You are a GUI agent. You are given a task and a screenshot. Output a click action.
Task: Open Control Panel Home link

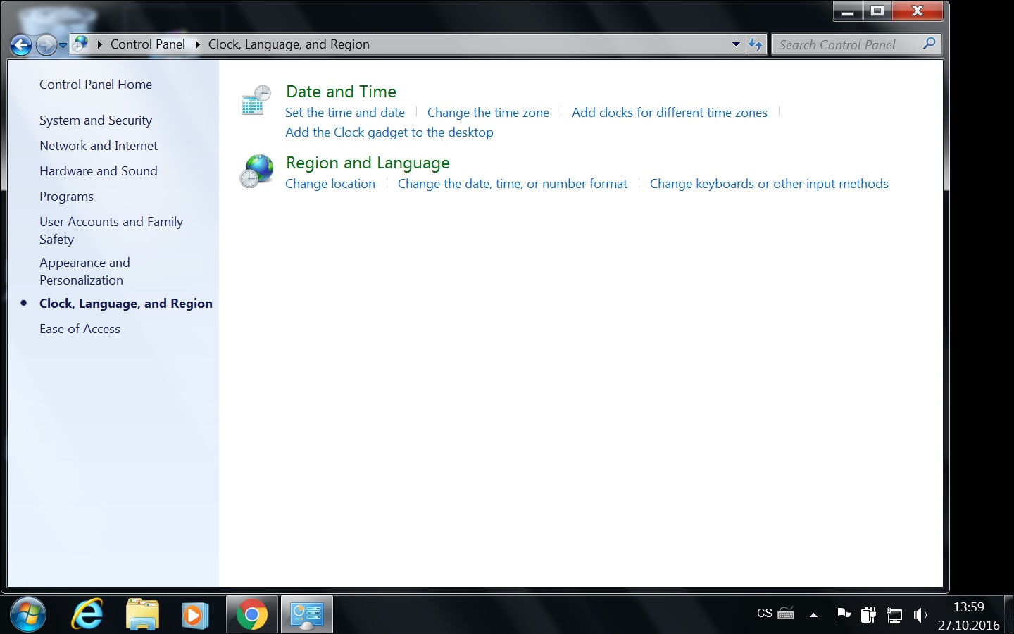pos(96,85)
